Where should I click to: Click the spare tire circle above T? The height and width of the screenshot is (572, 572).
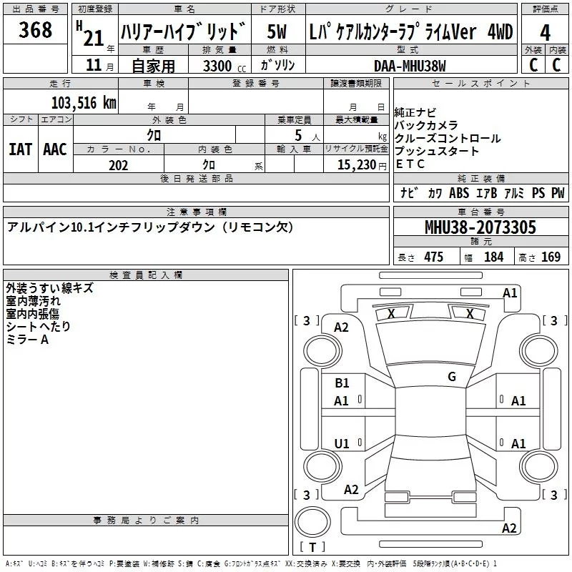(312, 522)
